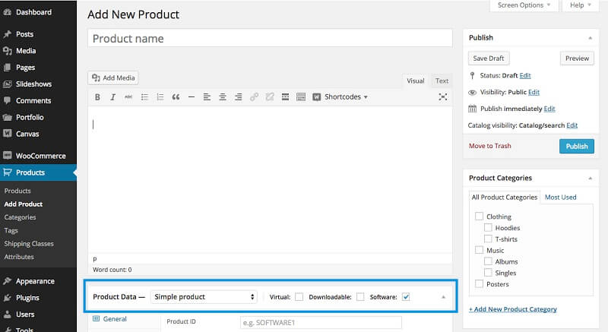The height and width of the screenshot is (332, 608).
Task: Check the Albums category
Action: [488, 261]
